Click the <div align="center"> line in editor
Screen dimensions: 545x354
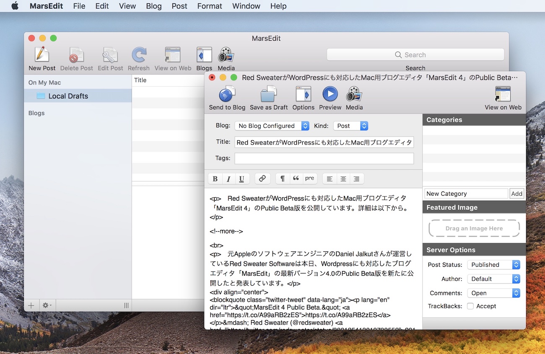coord(239,292)
